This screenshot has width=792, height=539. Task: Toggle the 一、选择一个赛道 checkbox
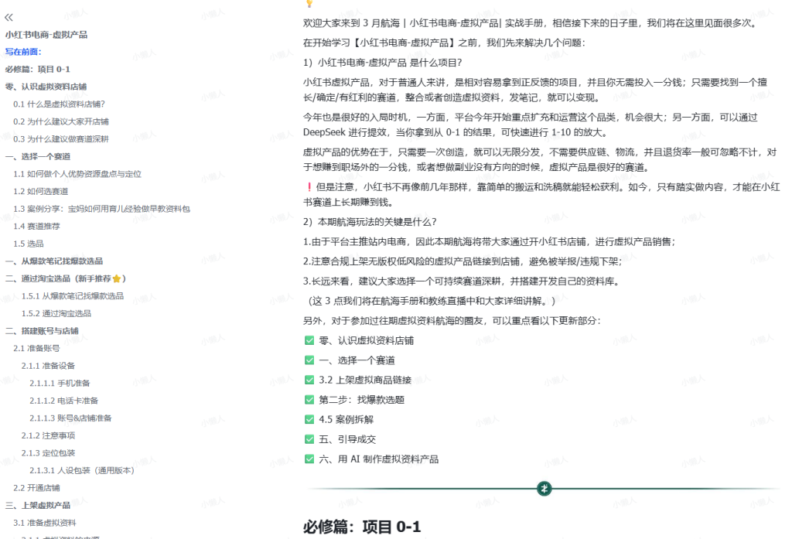pyautogui.click(x=309, y=360)
